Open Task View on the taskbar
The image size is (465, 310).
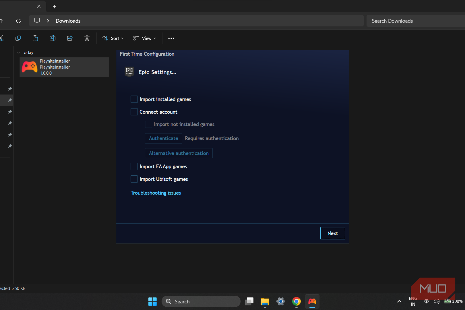[x=249, y=301]
